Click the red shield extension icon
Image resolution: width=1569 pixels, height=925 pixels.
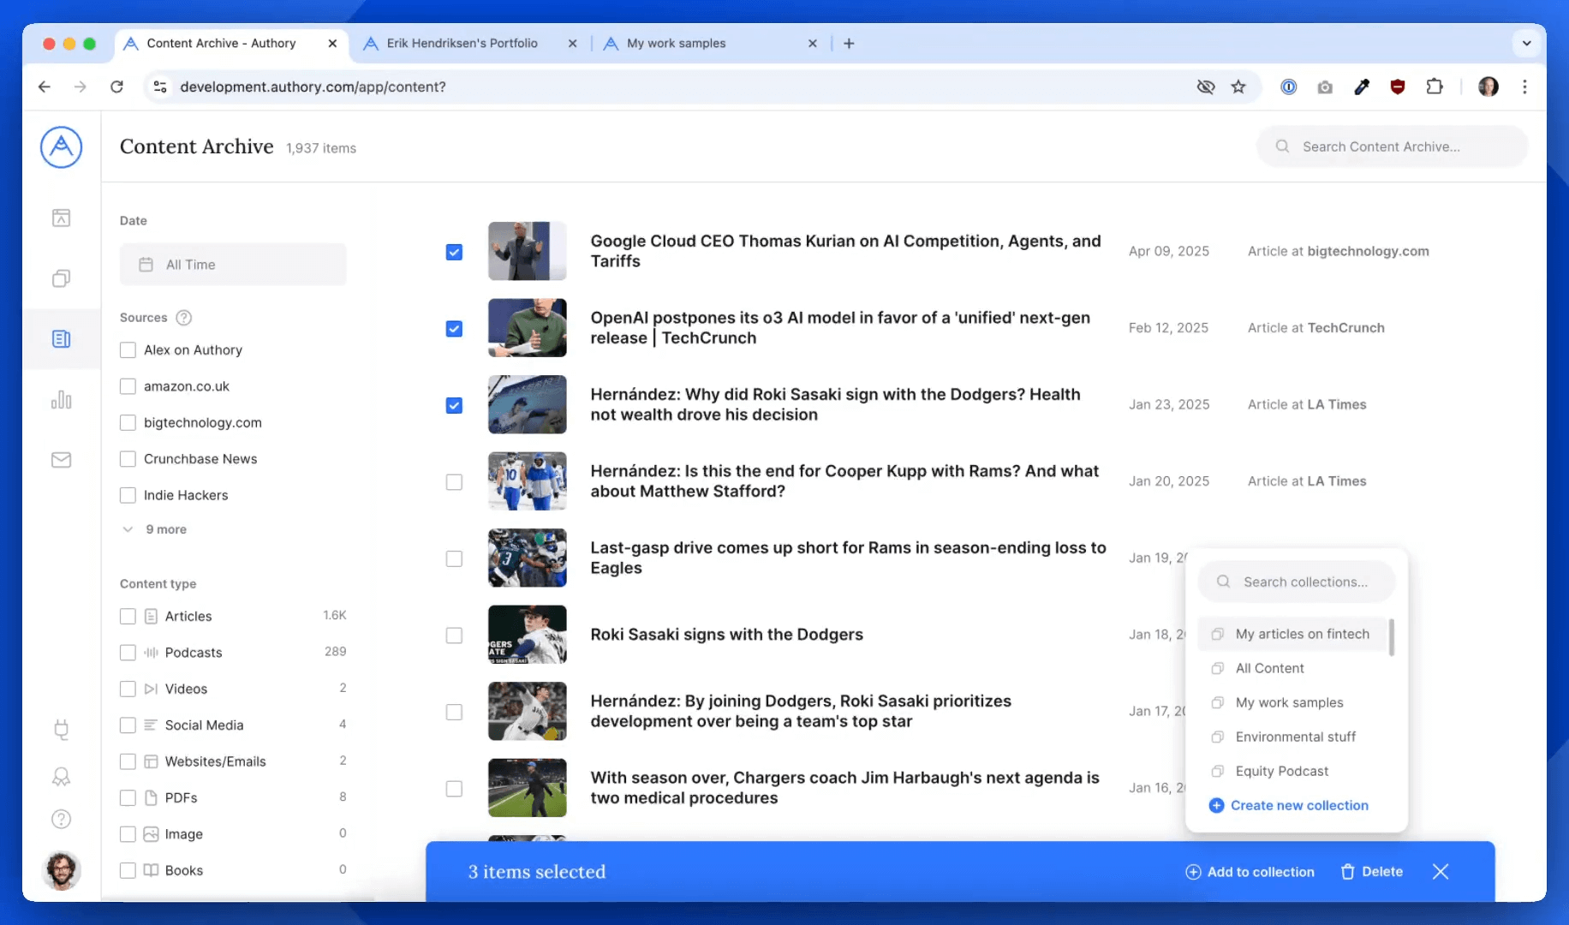[1398, 87]
